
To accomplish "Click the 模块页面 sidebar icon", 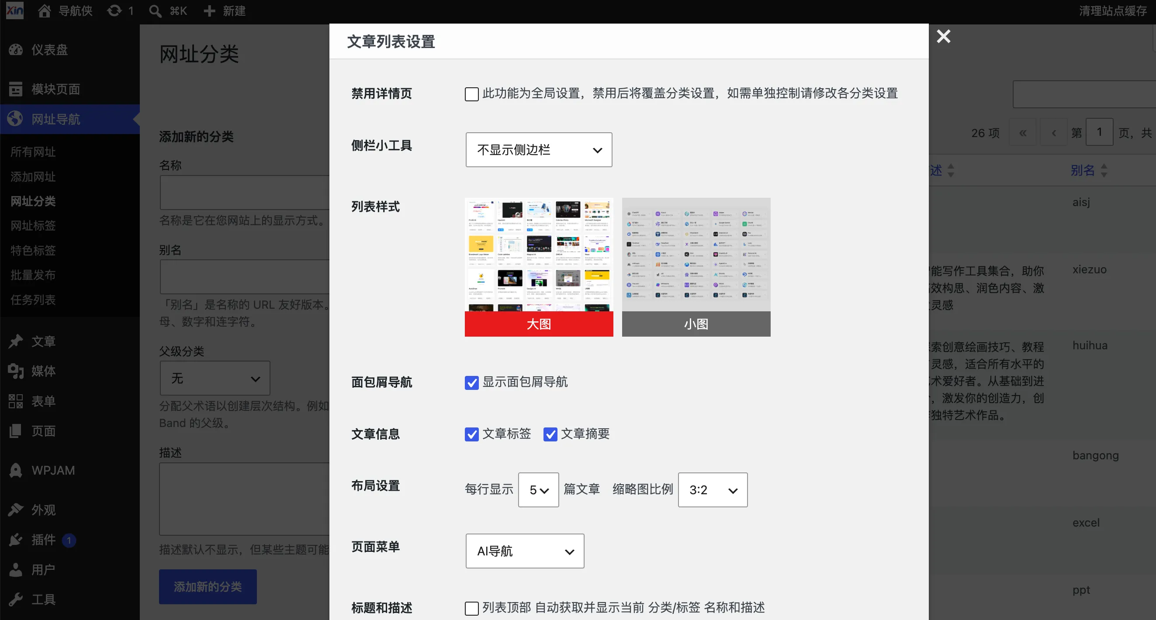I will point(16,89).
